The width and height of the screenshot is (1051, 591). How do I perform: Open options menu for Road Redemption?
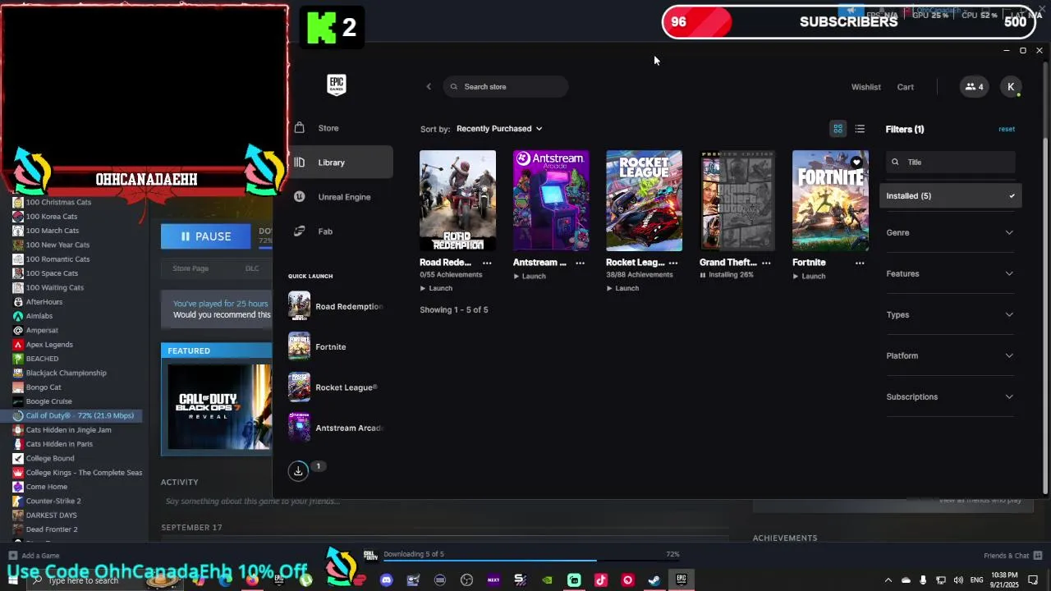pos(487,263)
